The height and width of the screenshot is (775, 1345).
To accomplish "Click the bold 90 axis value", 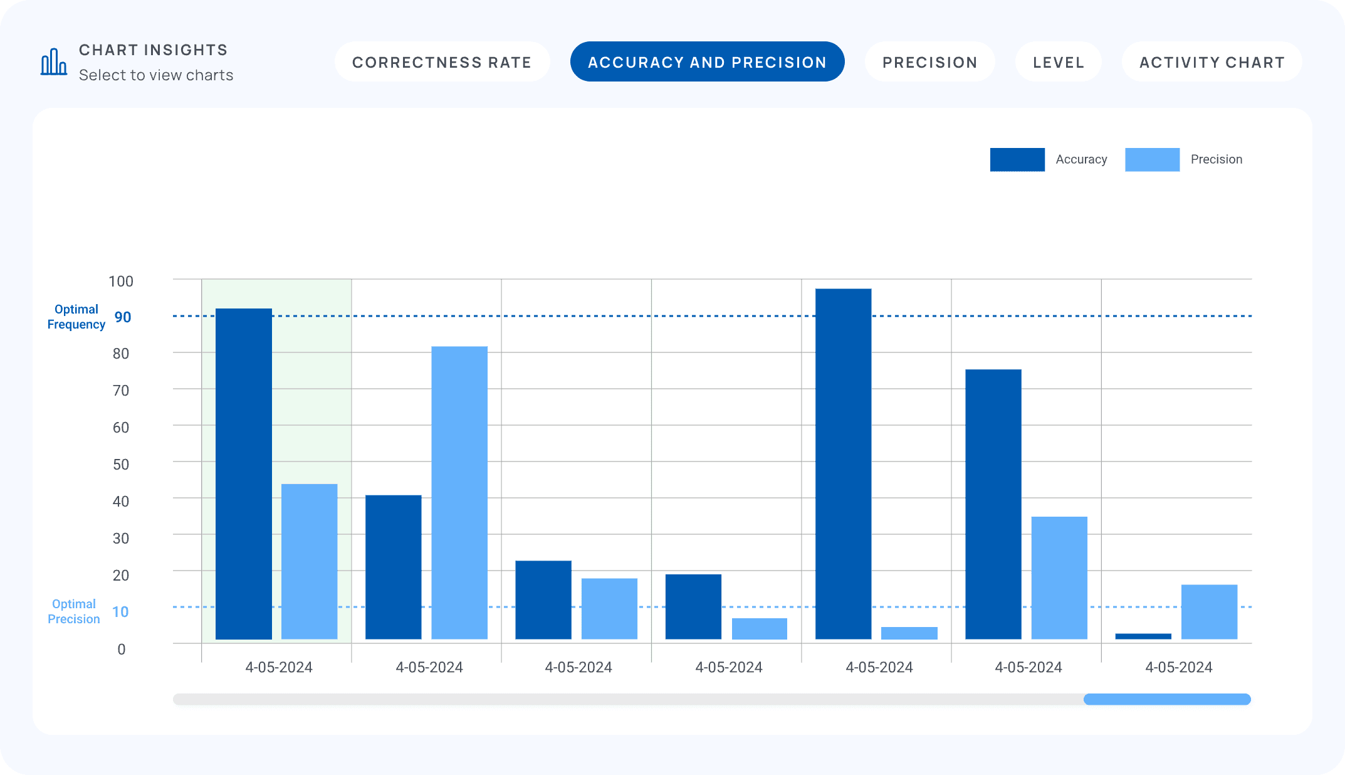I will click(123, 317).
